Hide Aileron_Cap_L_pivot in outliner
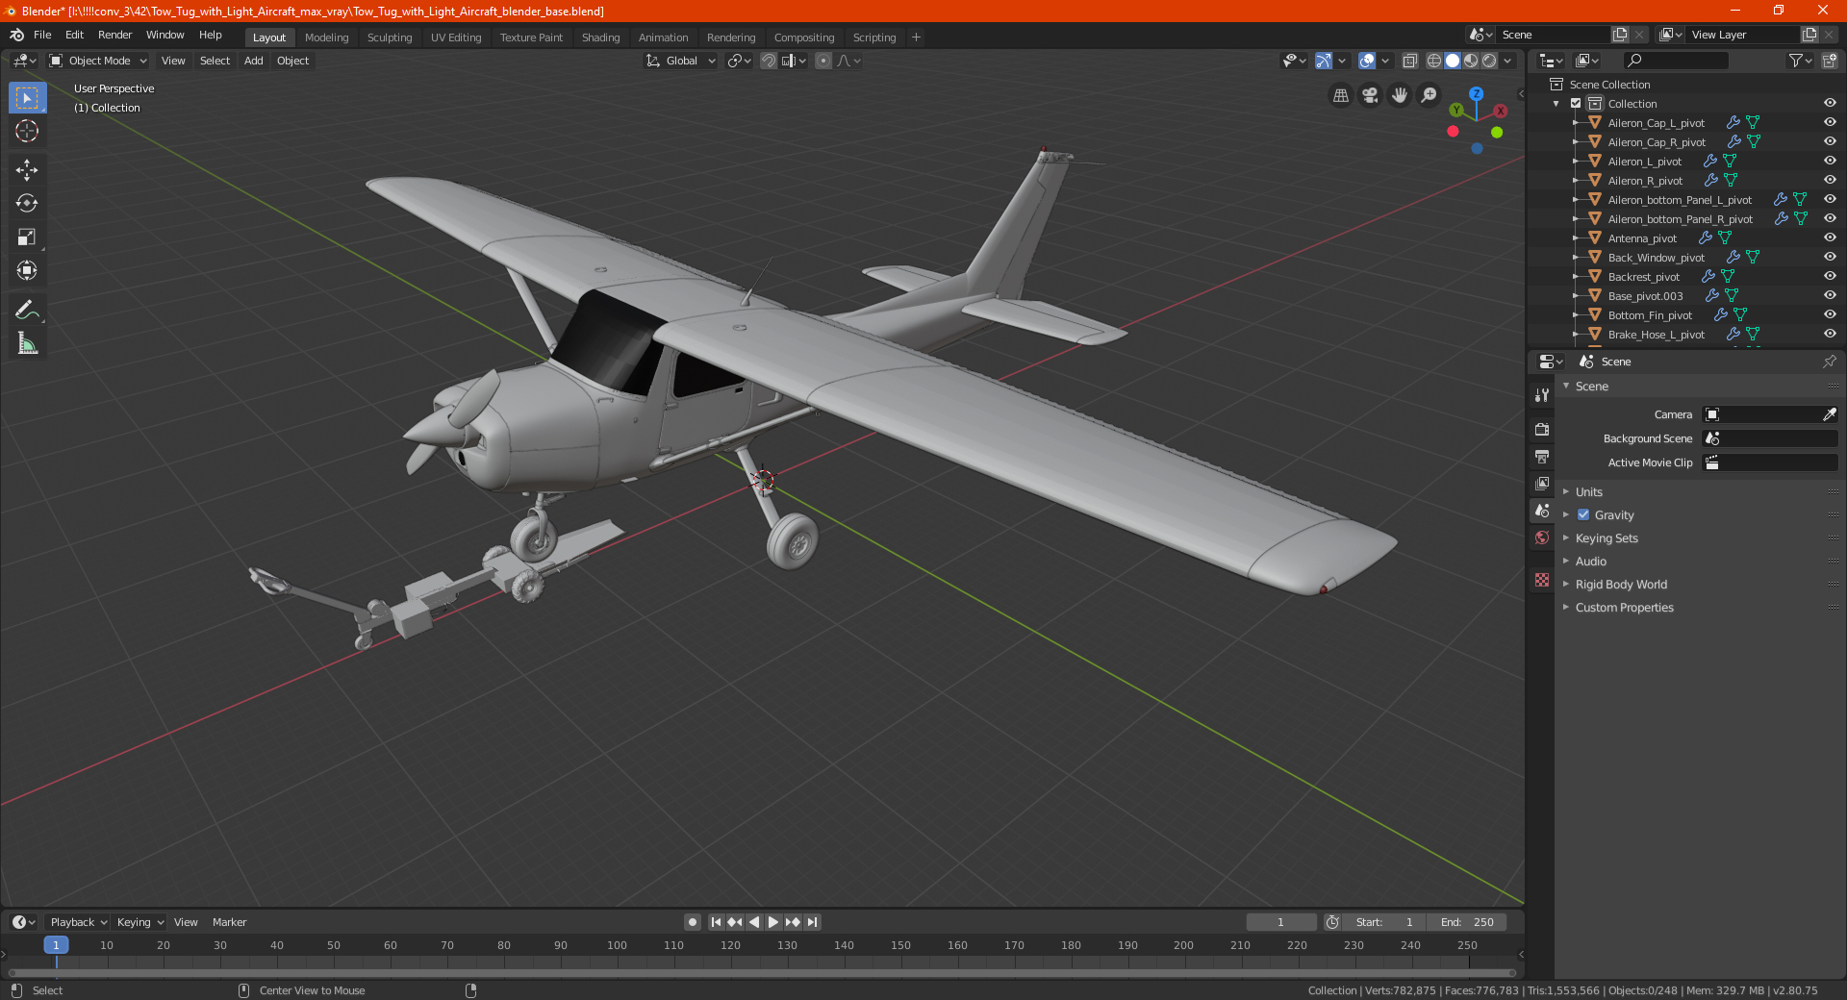 tap(1830, 123)
